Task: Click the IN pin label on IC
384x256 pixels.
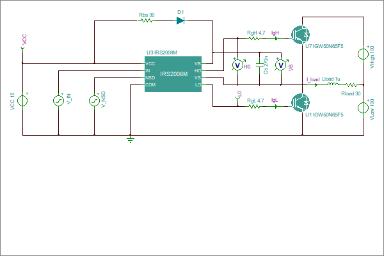Action: point(148,71)
